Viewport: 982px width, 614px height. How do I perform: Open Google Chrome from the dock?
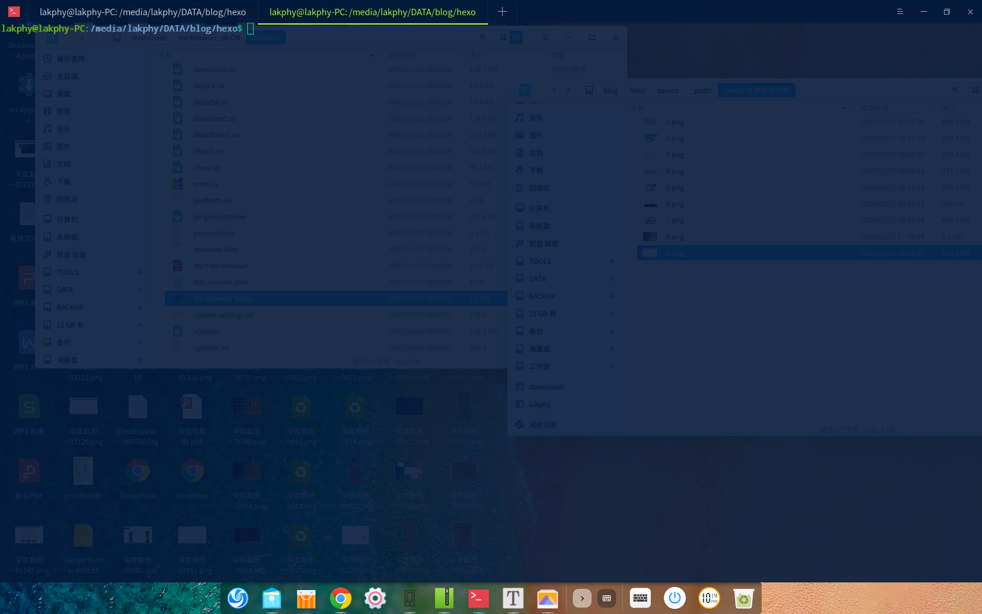pyautogui.click(x=341, y=598)
